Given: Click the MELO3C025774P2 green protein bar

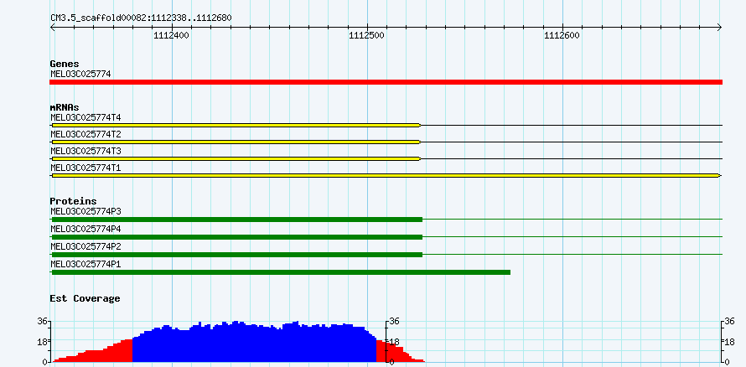Looking at the screenshot, I should (x=237, y=255).
